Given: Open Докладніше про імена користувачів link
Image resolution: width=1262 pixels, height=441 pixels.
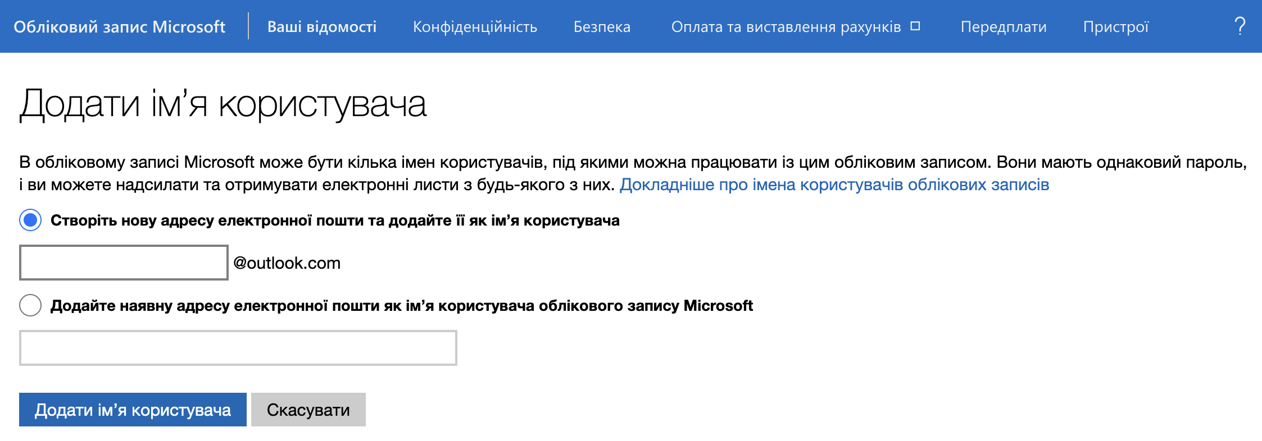Looking at the screenshot, I should point(834,185).
